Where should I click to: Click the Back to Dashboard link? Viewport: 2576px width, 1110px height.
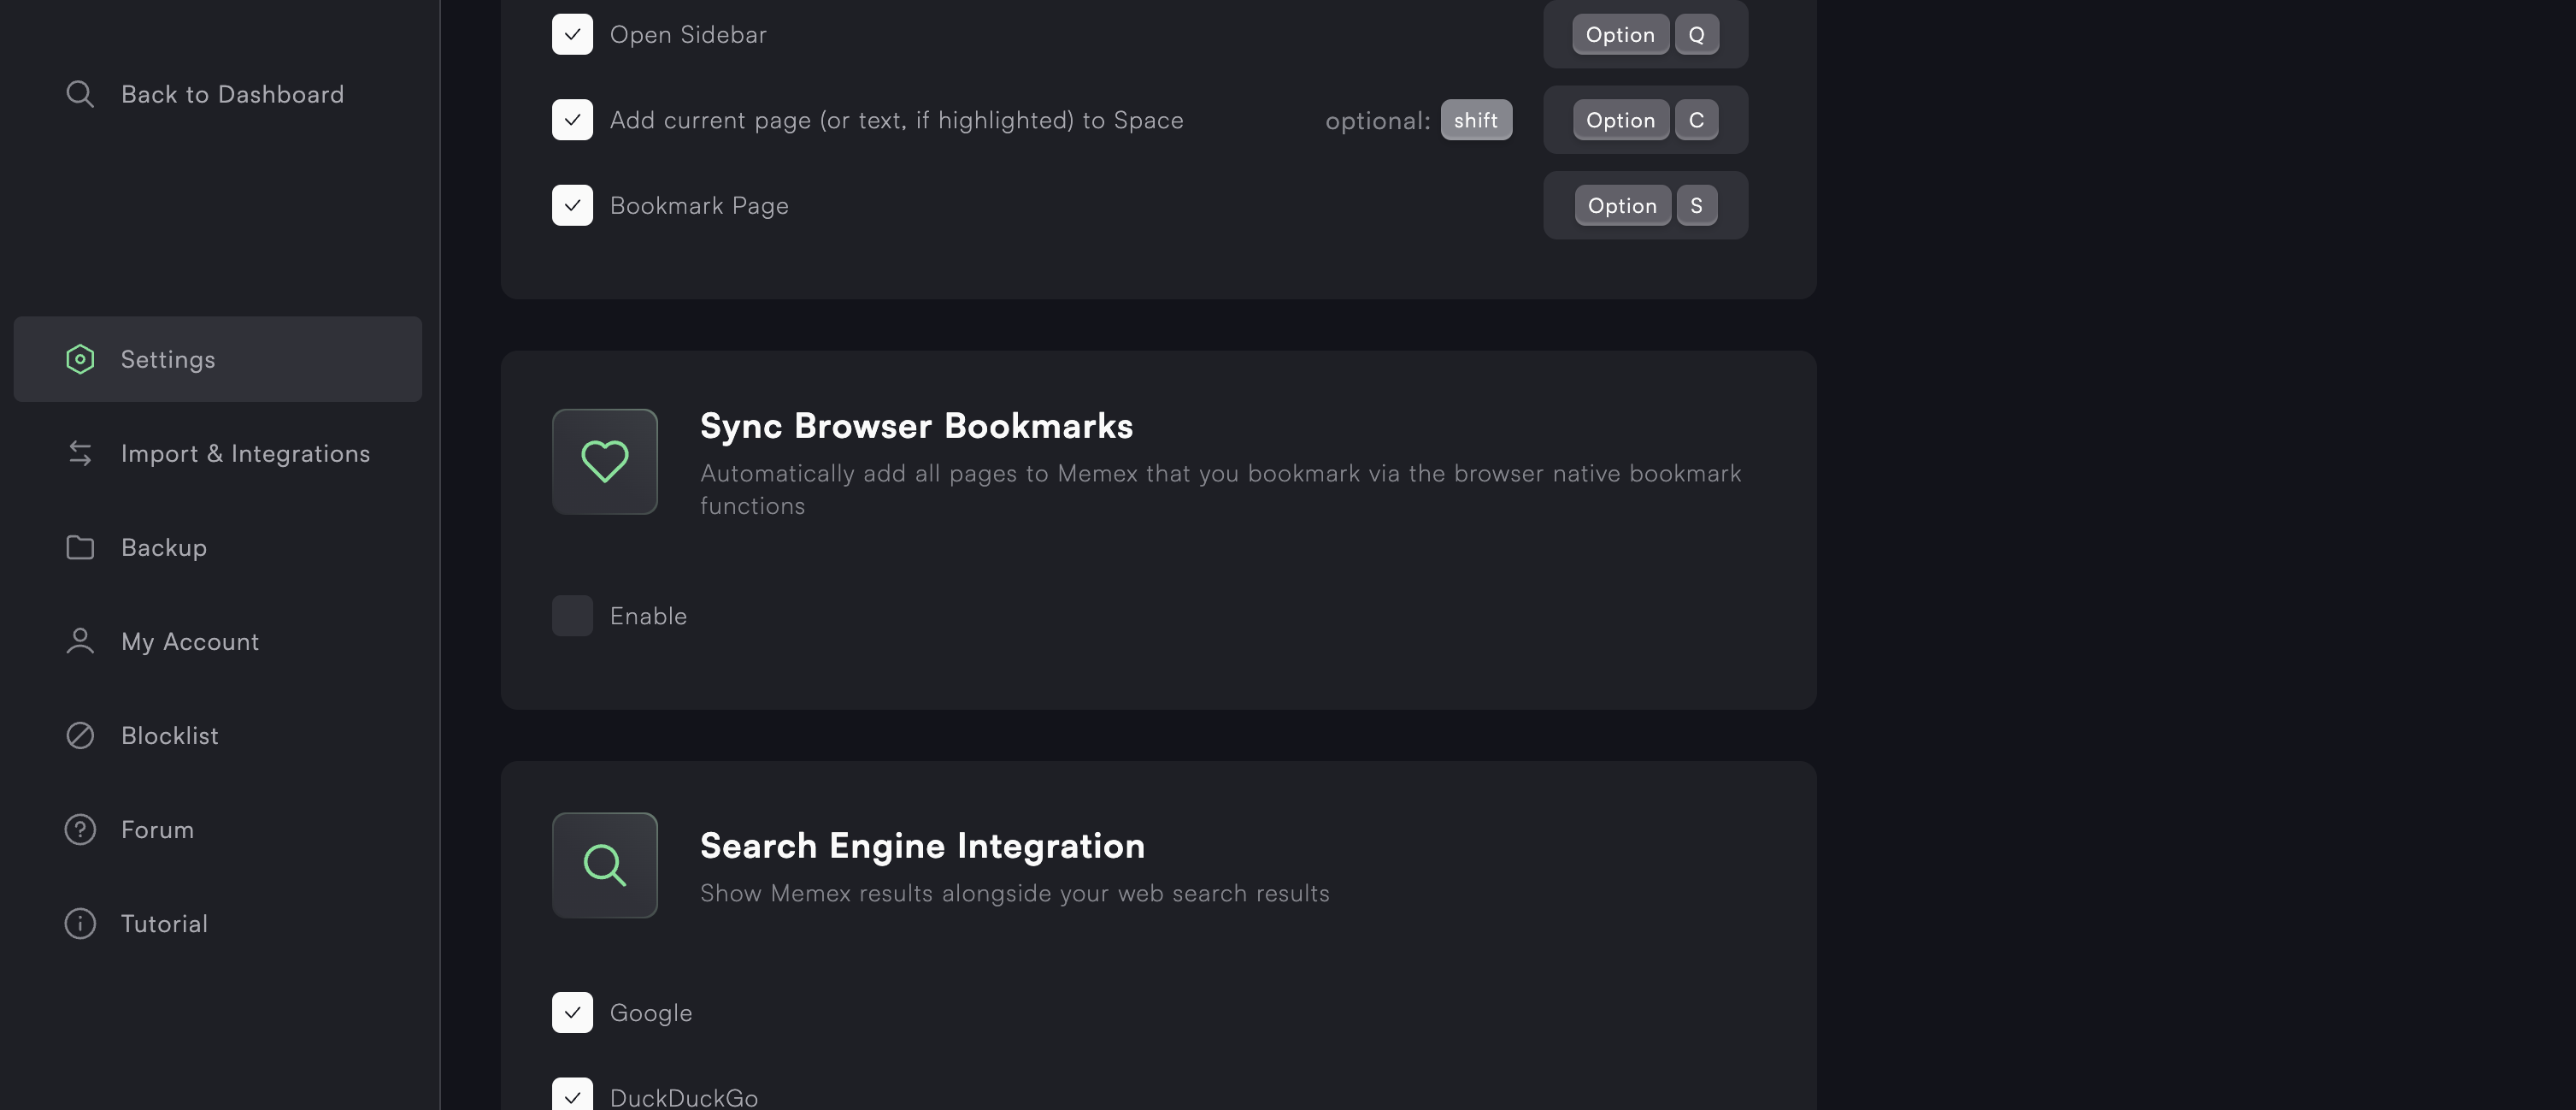pos(232,94)
